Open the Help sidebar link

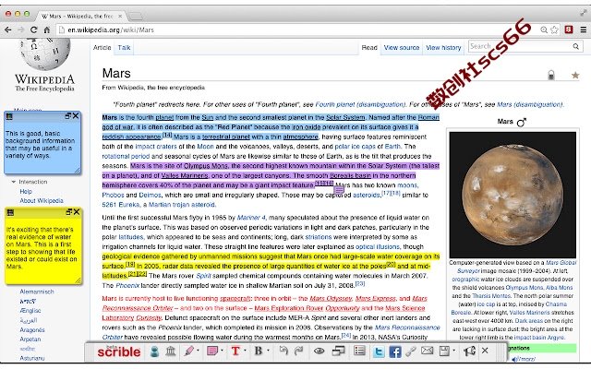[26, 191]
